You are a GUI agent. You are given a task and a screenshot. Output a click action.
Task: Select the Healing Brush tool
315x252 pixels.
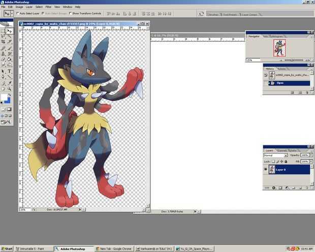(x=3, y=48)
